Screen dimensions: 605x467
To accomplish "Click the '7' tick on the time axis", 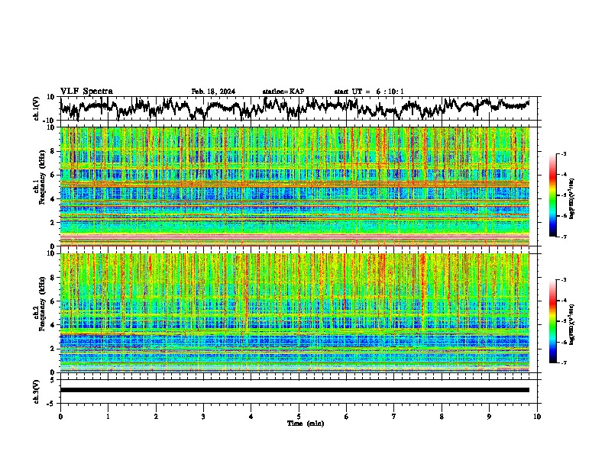I will (x=394, y=417).
